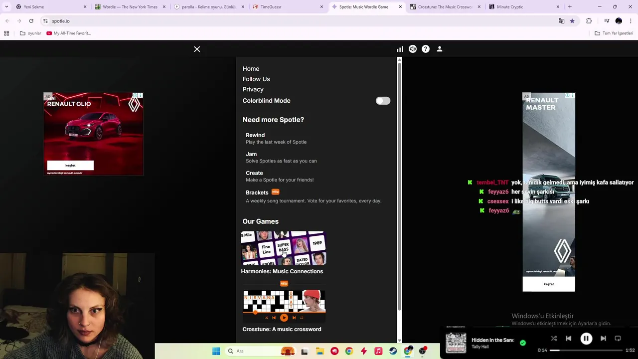Switch to the Crosstune browser tab

[445, 7]
